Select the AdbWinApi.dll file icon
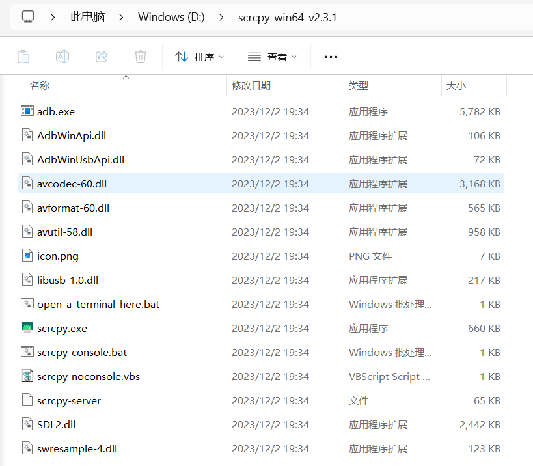This screenshot has width=533, height=466. pyautogui.click(x=27, y=135)
